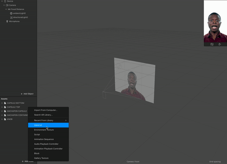This screenshot has width=227, height=164.
Task: Select the ambientLight0 icon in scene
Action: [11, 13]
